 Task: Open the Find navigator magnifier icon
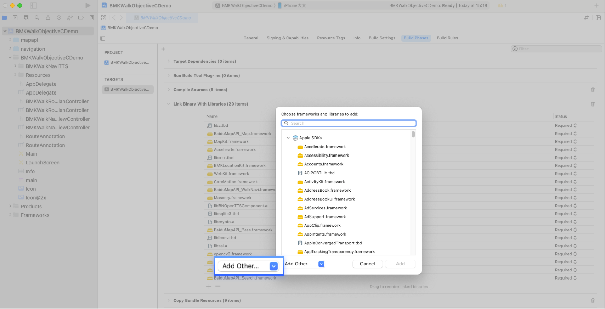tap(37, 18)
